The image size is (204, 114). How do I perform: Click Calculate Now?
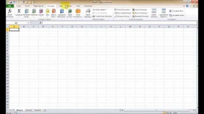click(176, 11)
